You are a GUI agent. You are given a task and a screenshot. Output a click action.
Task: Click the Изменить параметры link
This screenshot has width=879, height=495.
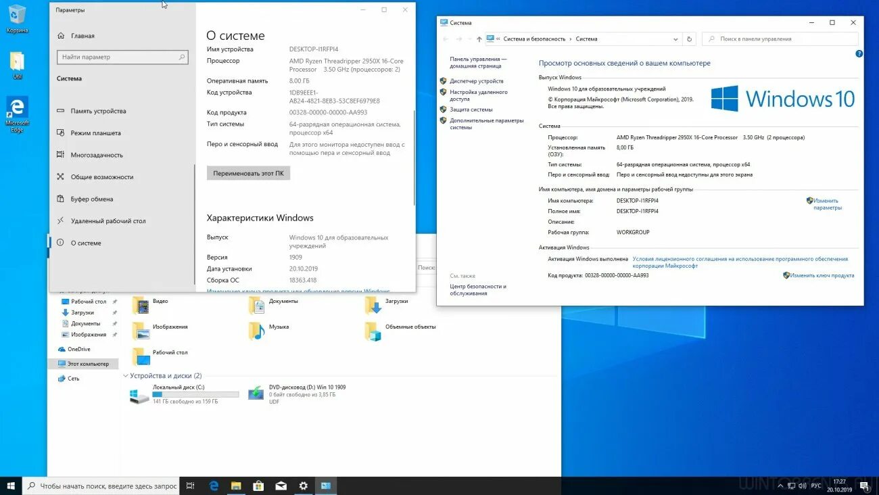(827, 204)
